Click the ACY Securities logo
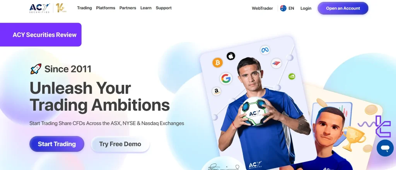396x170 pixels. click(x=40, y=8)
